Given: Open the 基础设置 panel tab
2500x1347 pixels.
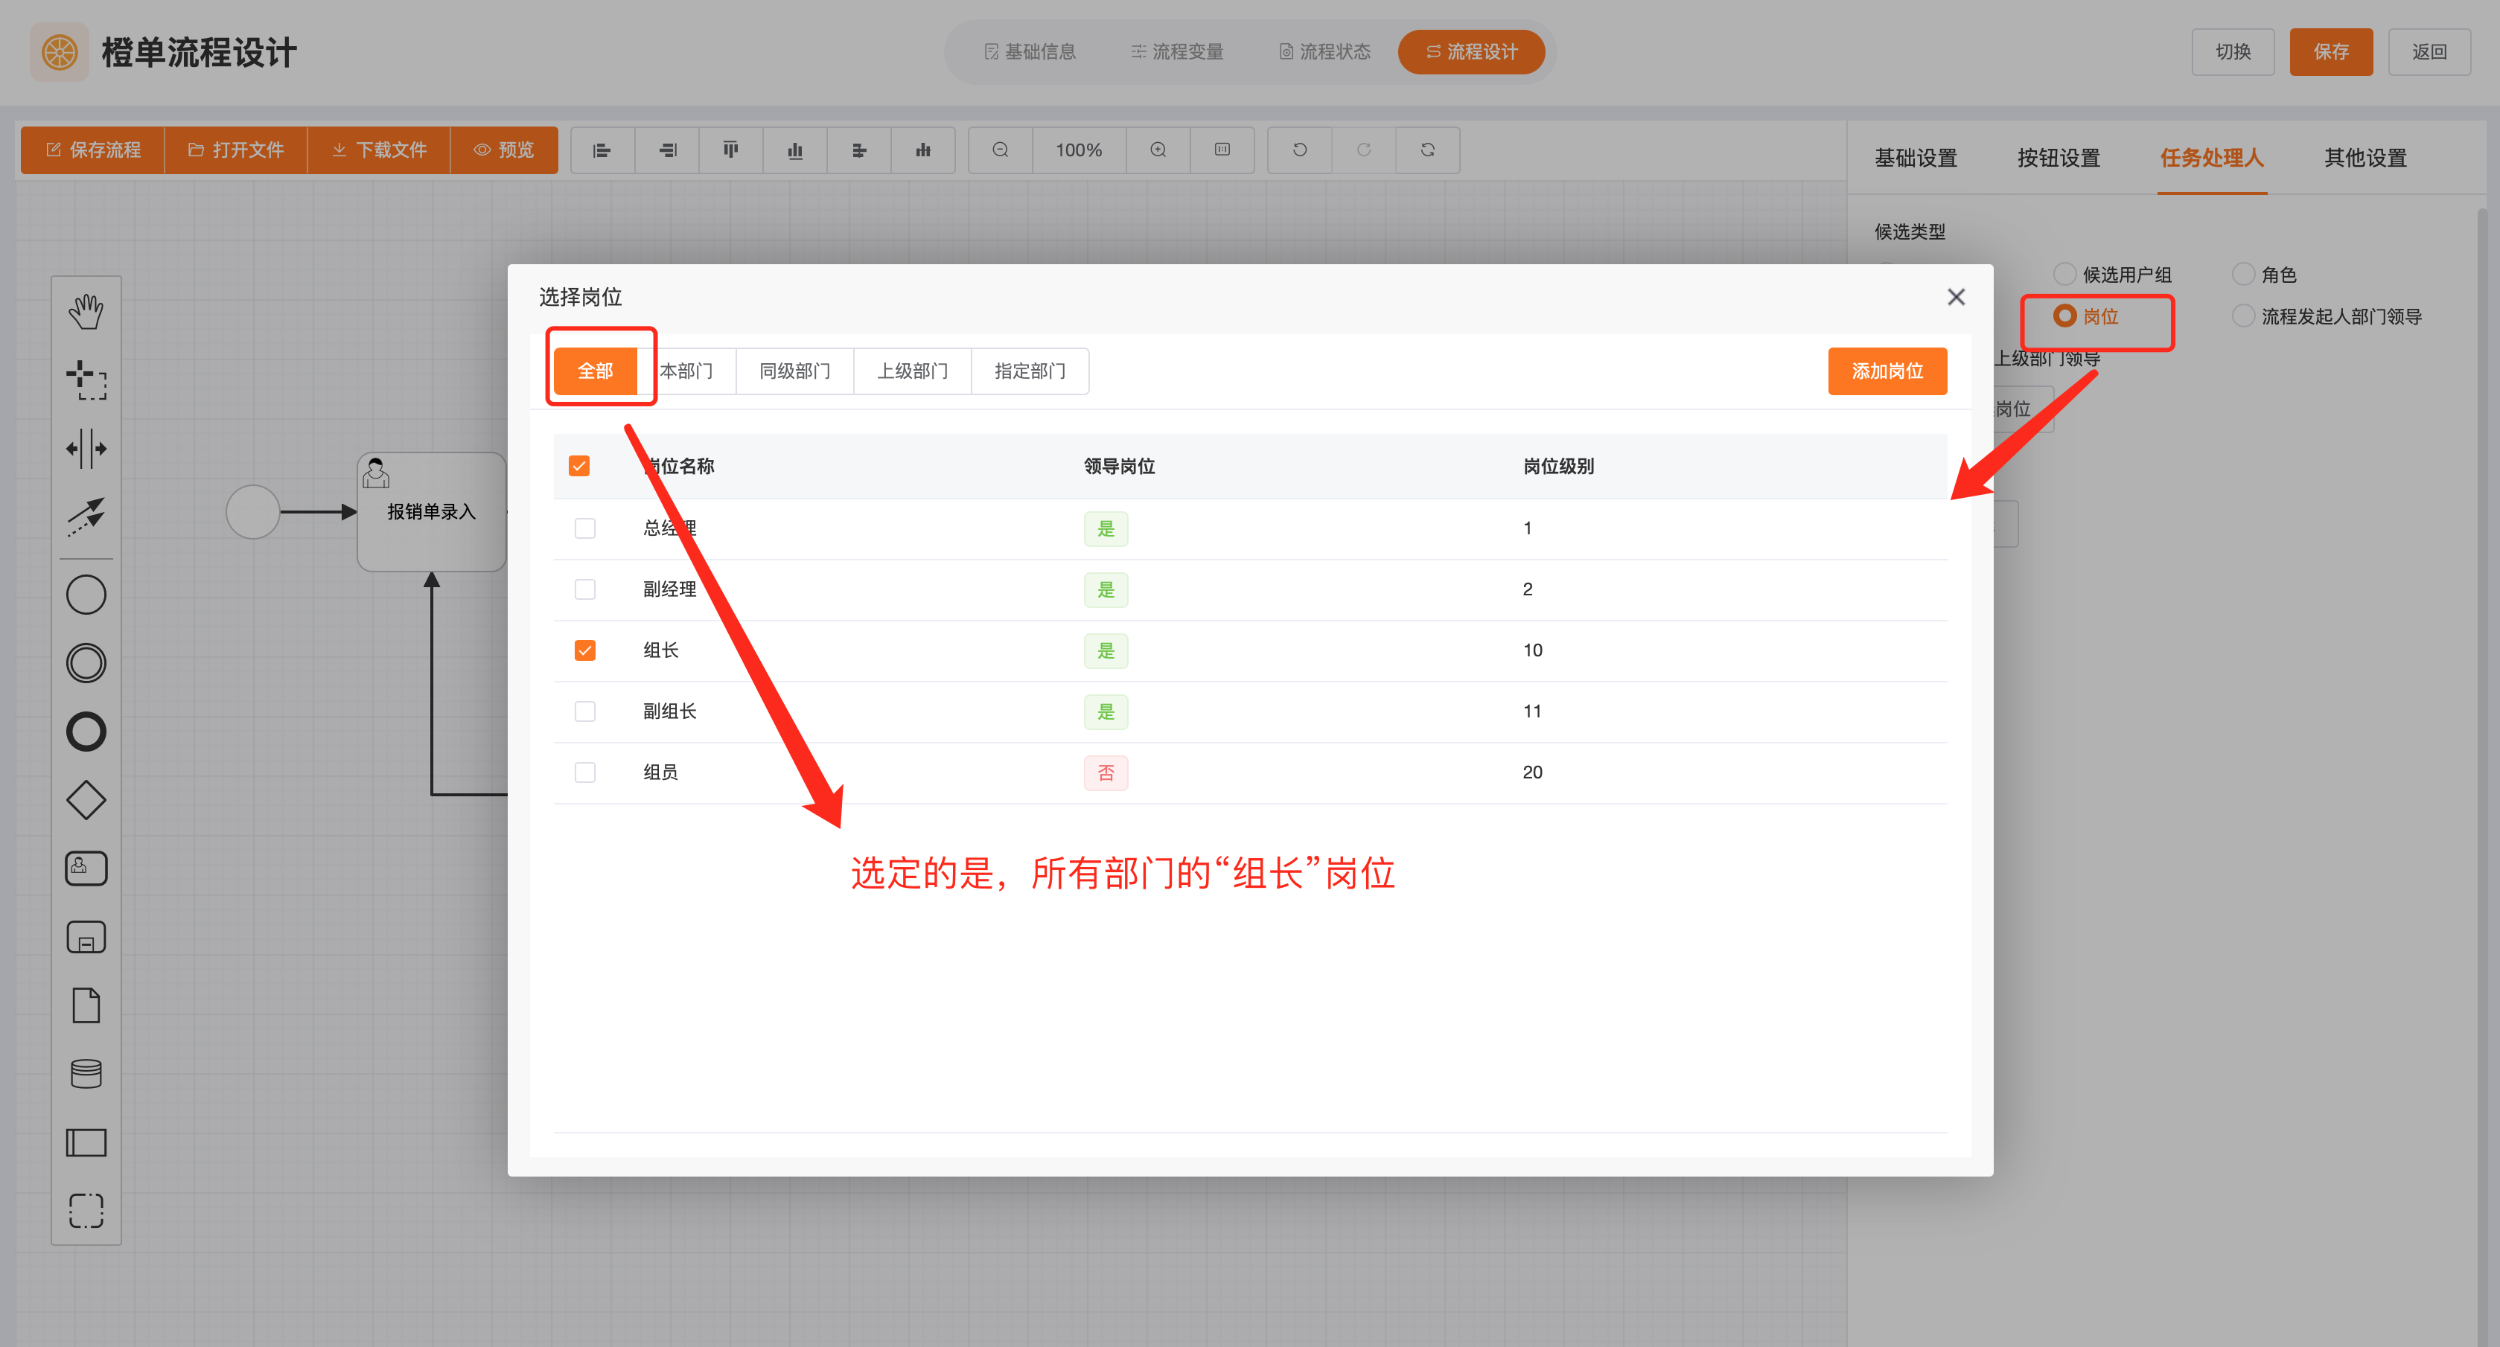Looking at the screenshot, I should tap(1915, 159).
